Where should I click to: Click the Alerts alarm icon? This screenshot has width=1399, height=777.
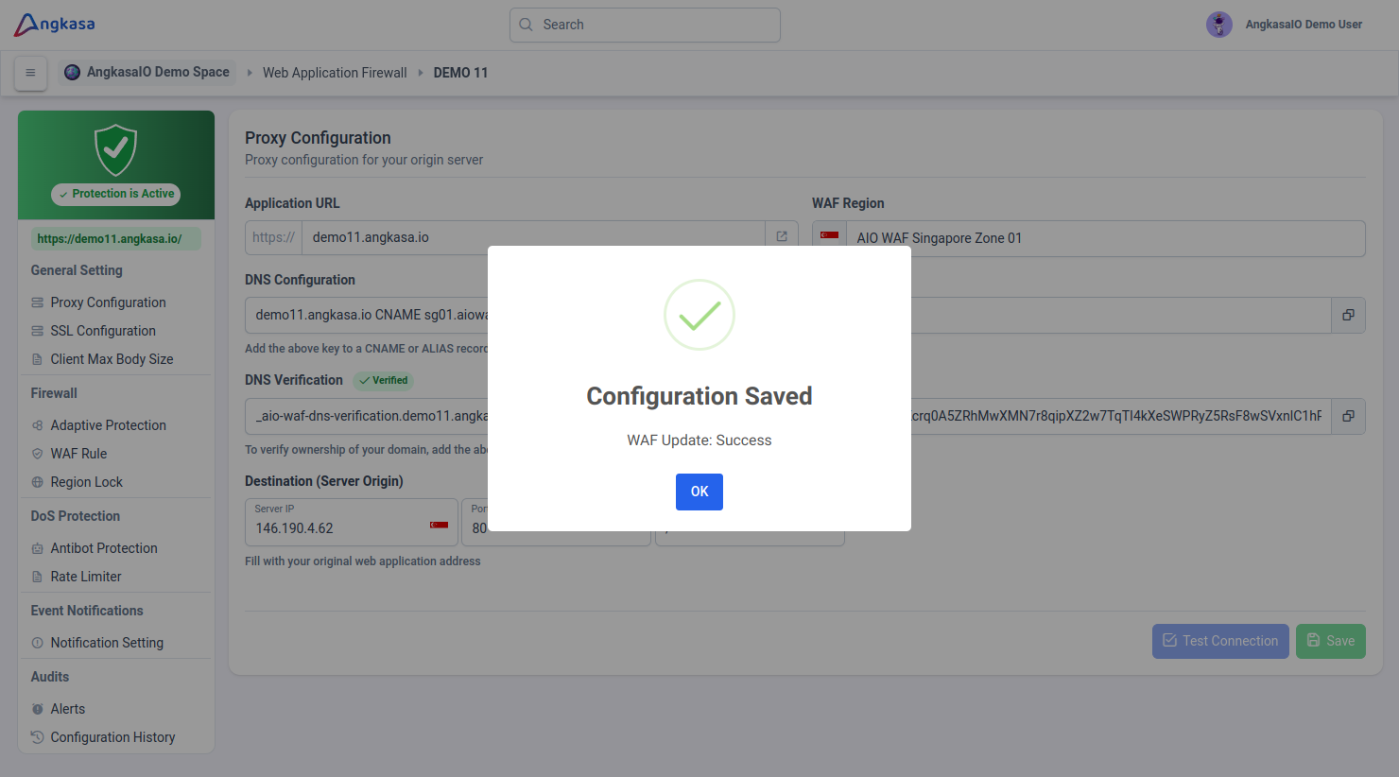click(x=38, y=709)
